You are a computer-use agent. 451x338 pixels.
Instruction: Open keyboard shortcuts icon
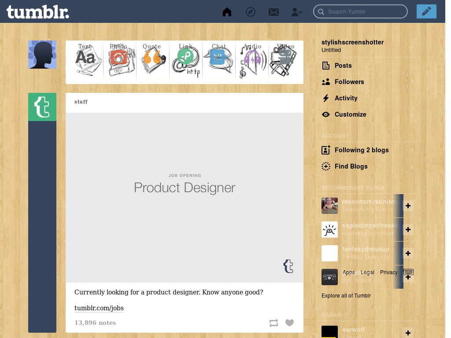pyautogui.click(x=408, y=272)
